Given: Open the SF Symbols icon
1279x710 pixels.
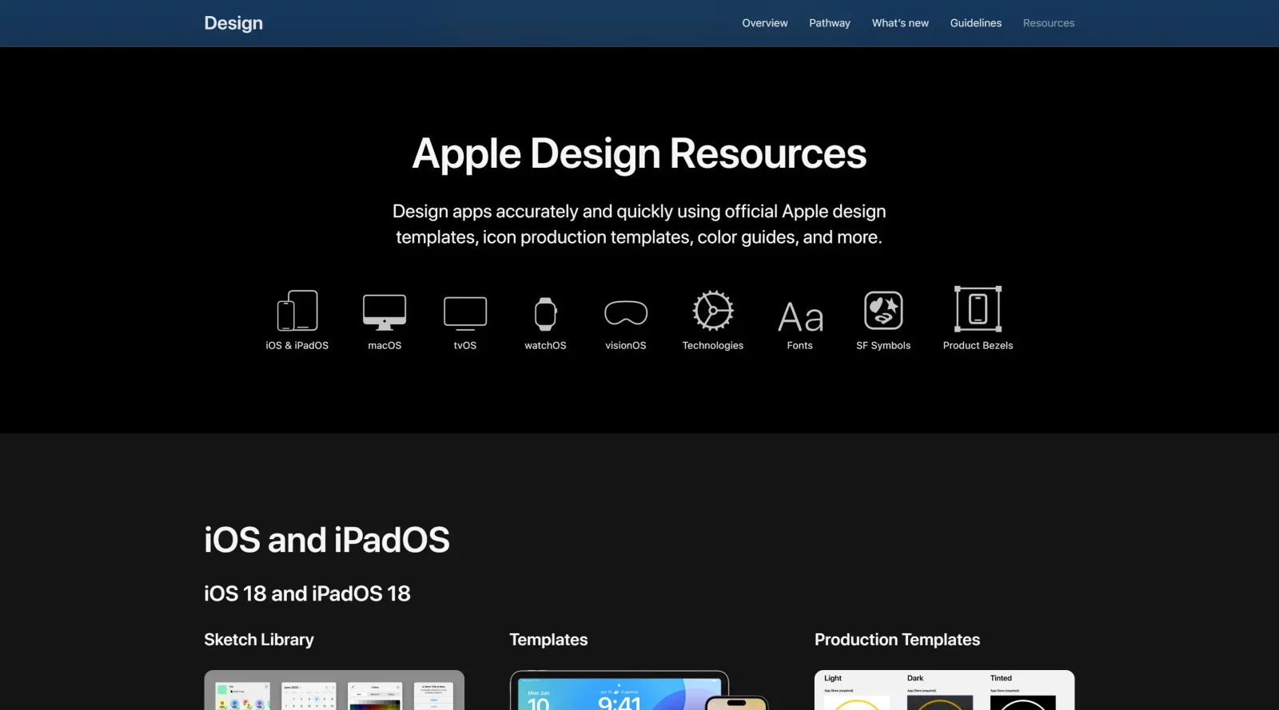Looking at the screenshot, I should (883, 311).
